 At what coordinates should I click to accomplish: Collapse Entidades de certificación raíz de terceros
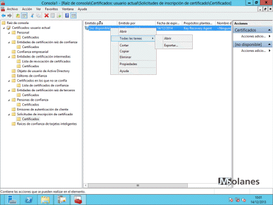click(x=9, y=91)
